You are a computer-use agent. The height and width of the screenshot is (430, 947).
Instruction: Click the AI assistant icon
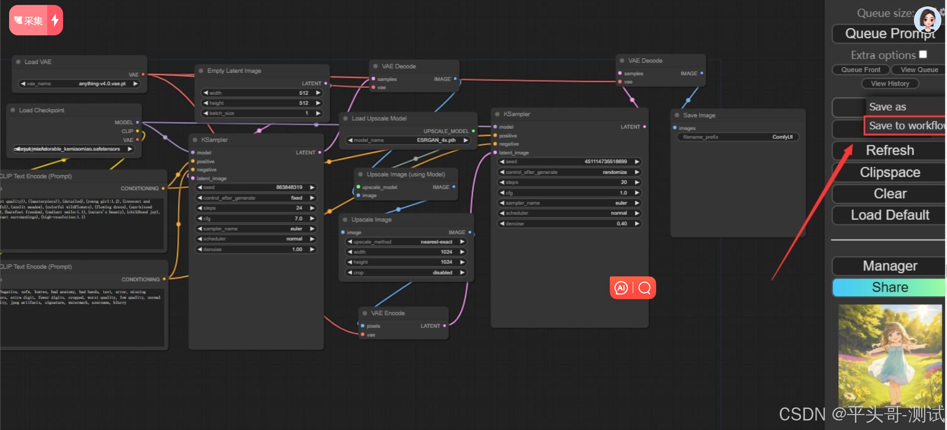tap(621, 288)
